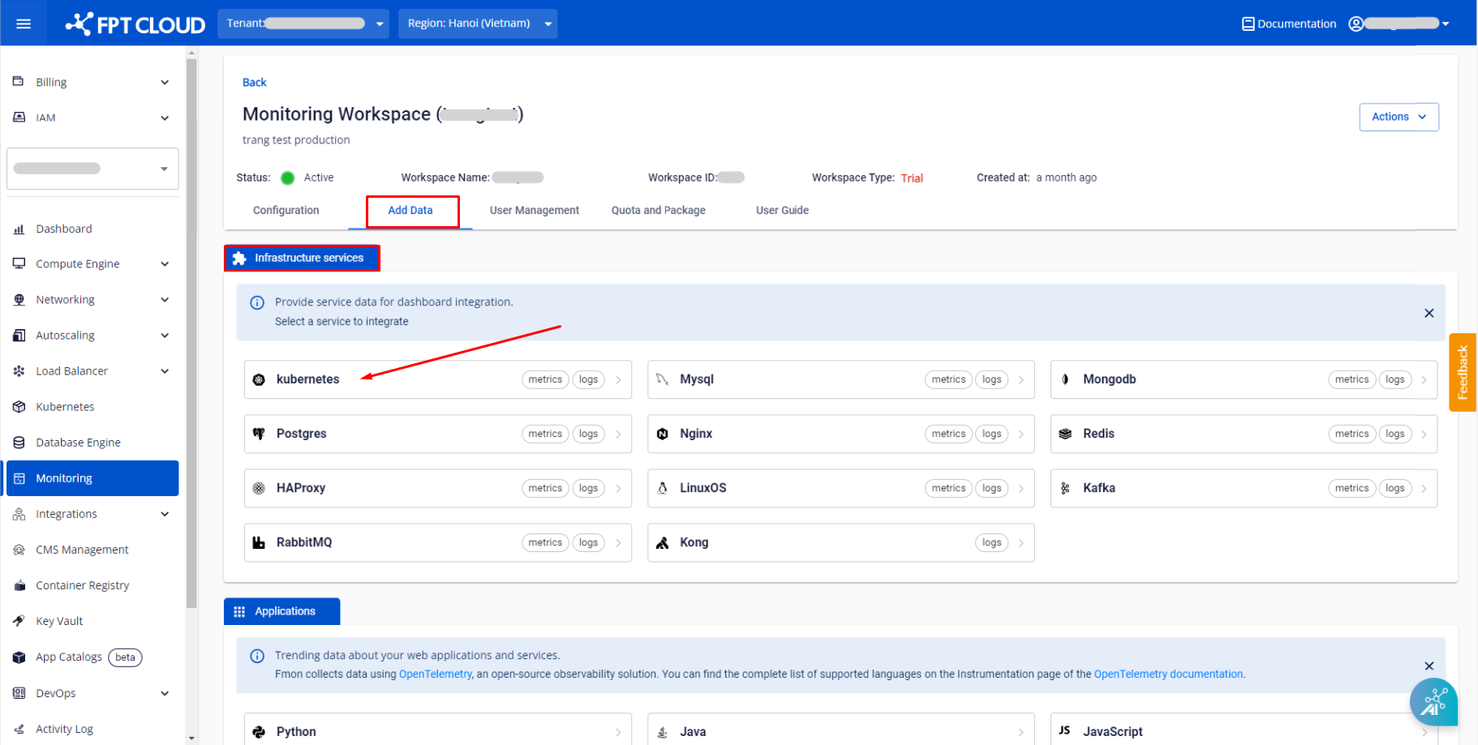Image resolution: width=1478 pixels, height=745 pixels.
Task: Click the sidebar vertical scrollbar
Action: click(191, 324)
